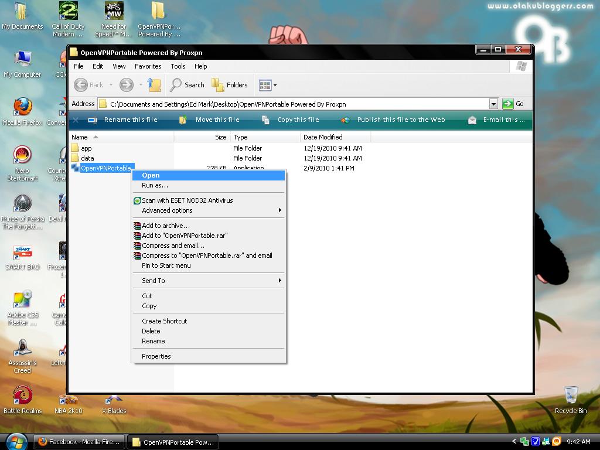Click Rename this file task

[122, 120]
